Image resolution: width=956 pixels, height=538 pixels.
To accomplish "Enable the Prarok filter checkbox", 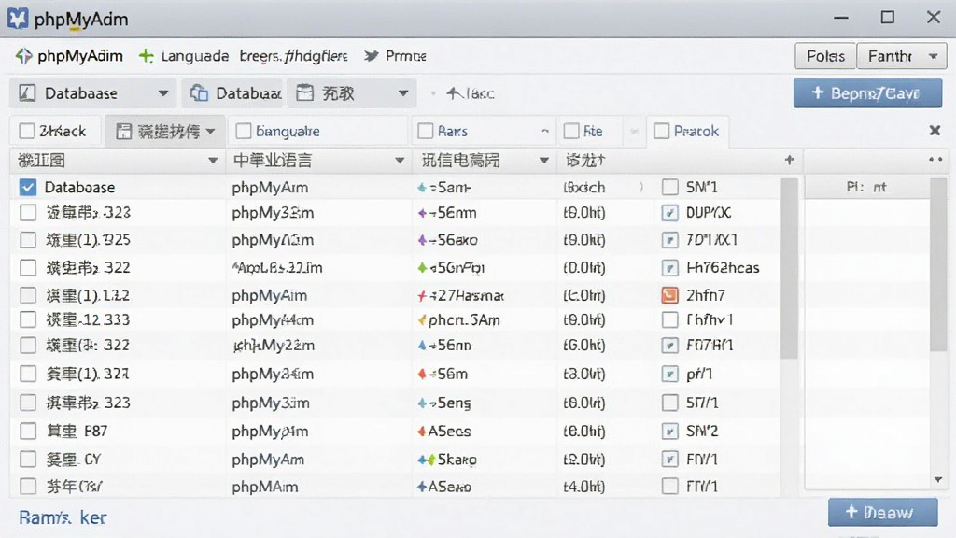I will pyautogui.click(x=662, y=131).
